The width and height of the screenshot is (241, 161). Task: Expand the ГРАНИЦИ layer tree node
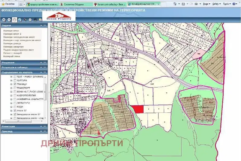[x=11, y=84]
